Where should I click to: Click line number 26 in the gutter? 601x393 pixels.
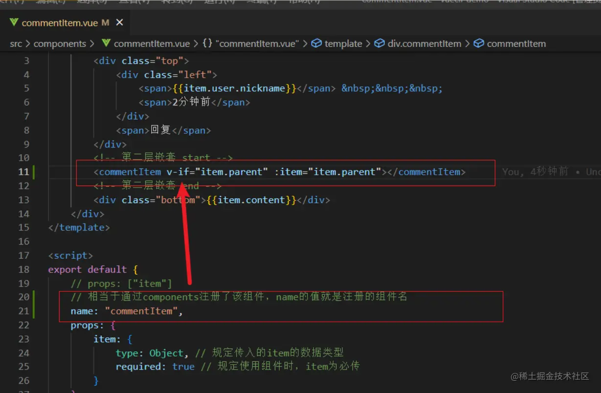(23, 380)
